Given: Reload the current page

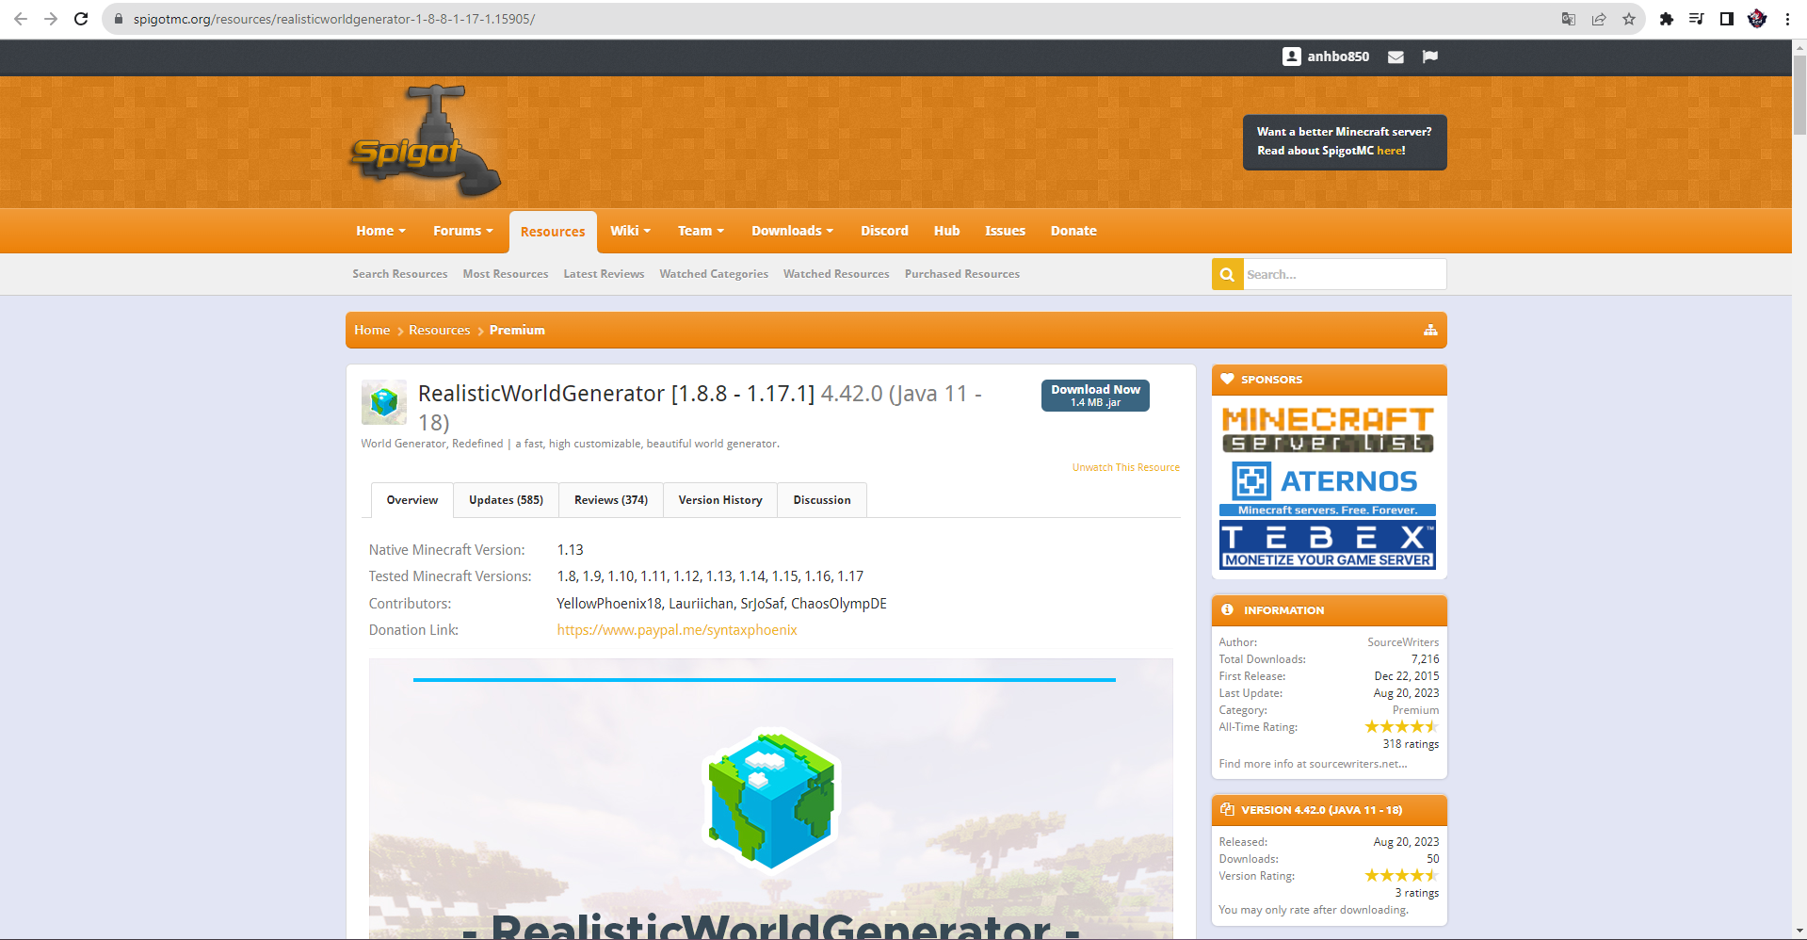Looking at the screenshot, I should click(x=82, y=19).
